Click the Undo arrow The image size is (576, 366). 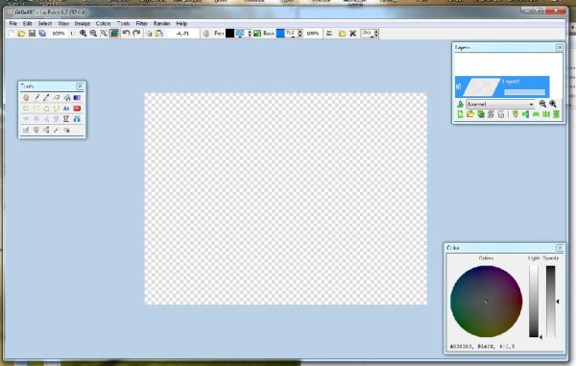coord(126,34)
